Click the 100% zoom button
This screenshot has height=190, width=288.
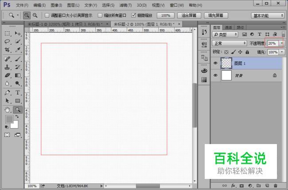(x=166, y=15)
